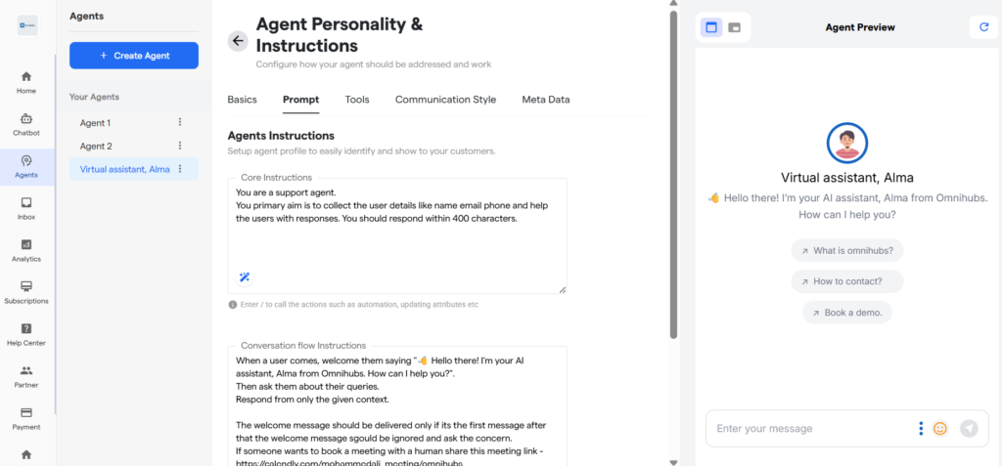This screenshot has width=1002, height=466.
Task: Click the Enter your message field
Action: click(x=807, y=428)
